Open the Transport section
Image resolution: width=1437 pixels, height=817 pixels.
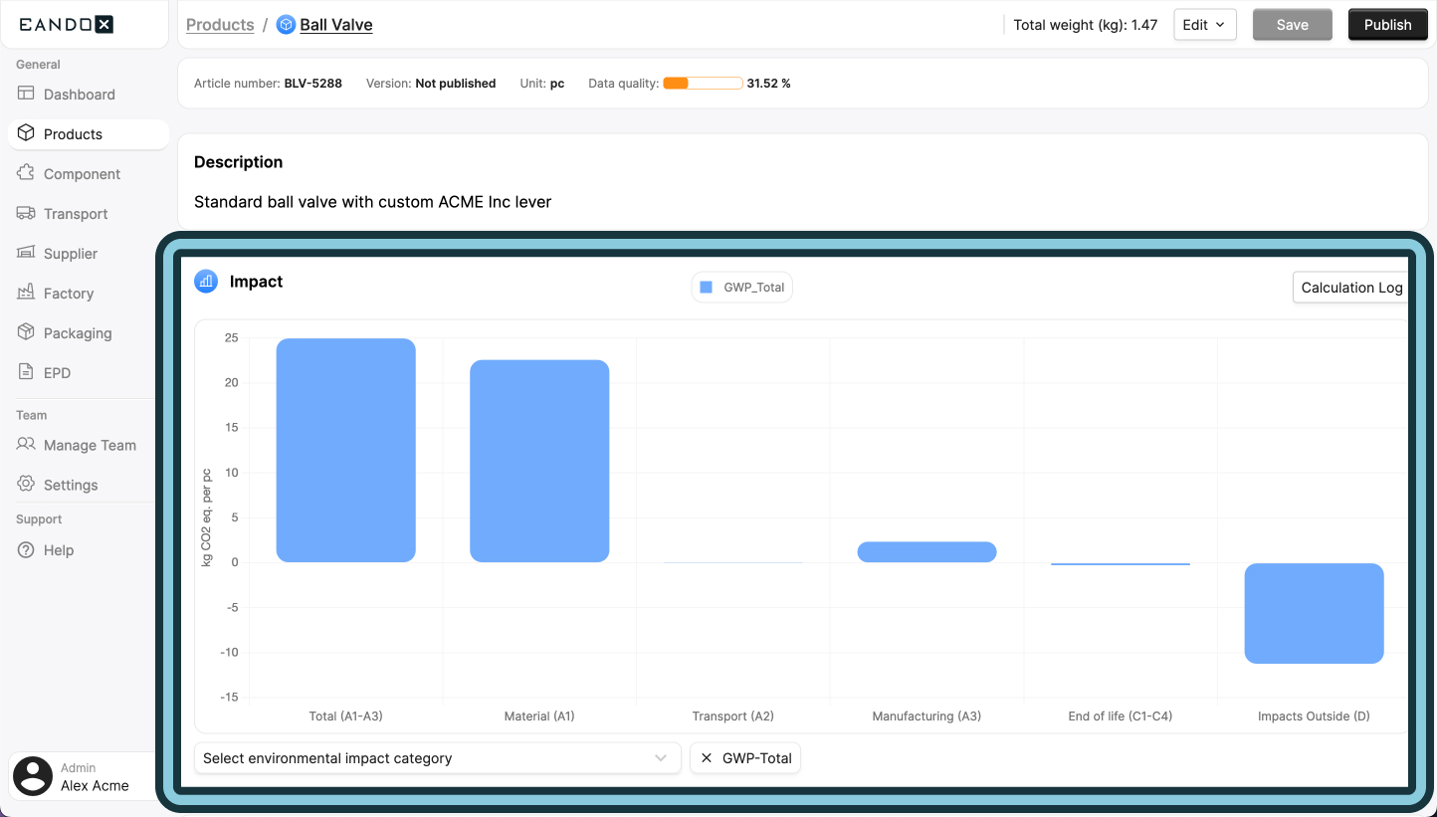(x=75, y=213)
